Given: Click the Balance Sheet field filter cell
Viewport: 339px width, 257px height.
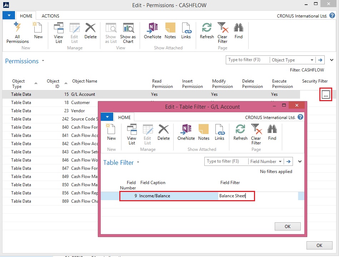Looking at the screenshot, I should tap(236, 196).
